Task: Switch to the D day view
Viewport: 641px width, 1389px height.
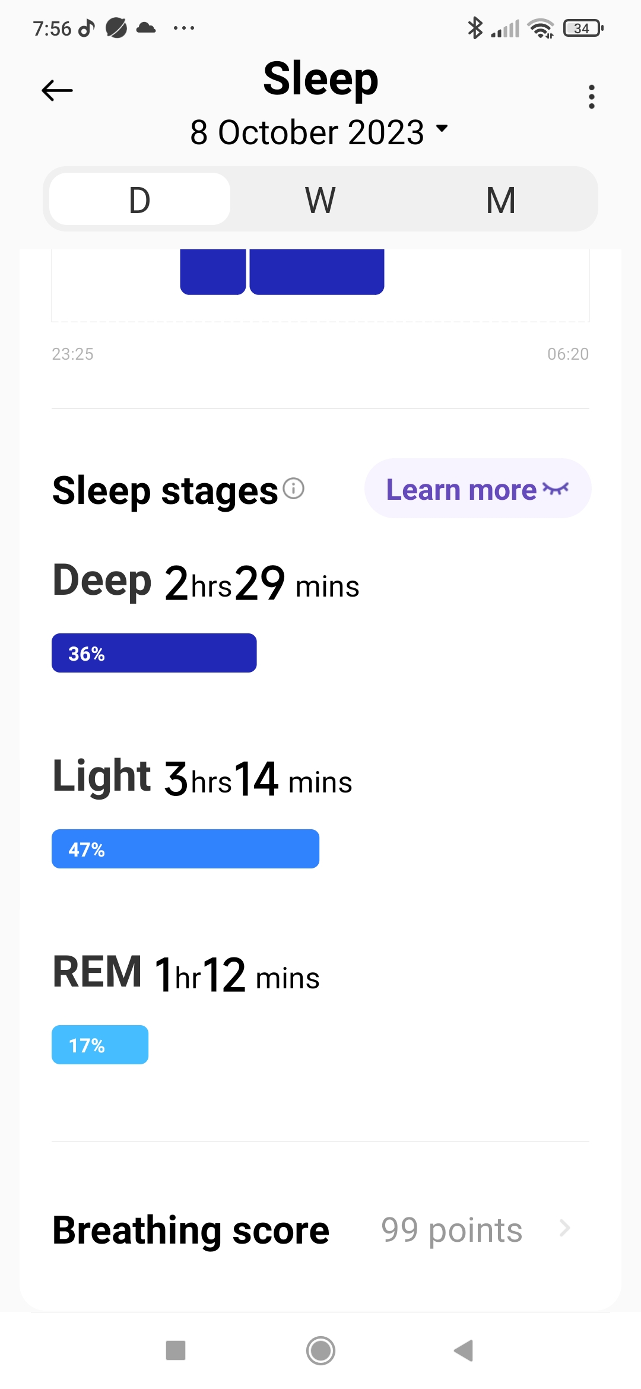Action: (x=140, y=199)
